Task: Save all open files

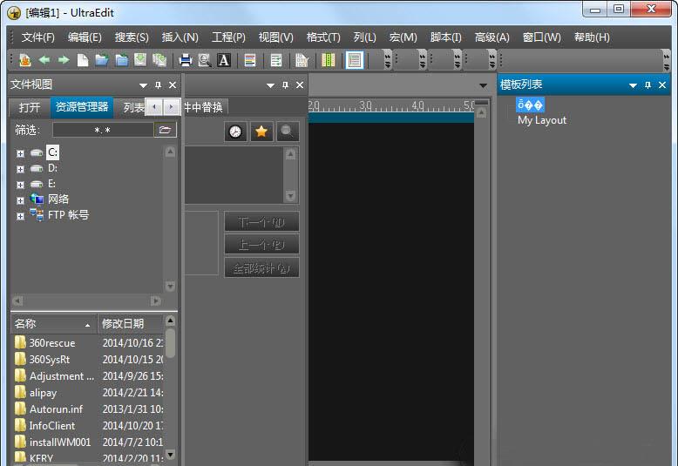Action: pyautogui.click(x=159, y=60)
